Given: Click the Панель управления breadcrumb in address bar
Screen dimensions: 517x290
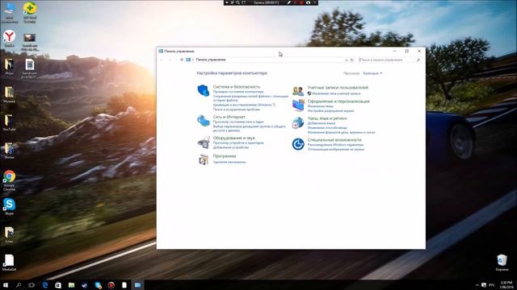Looking at the screenshot, I should (x=211, y=60).
